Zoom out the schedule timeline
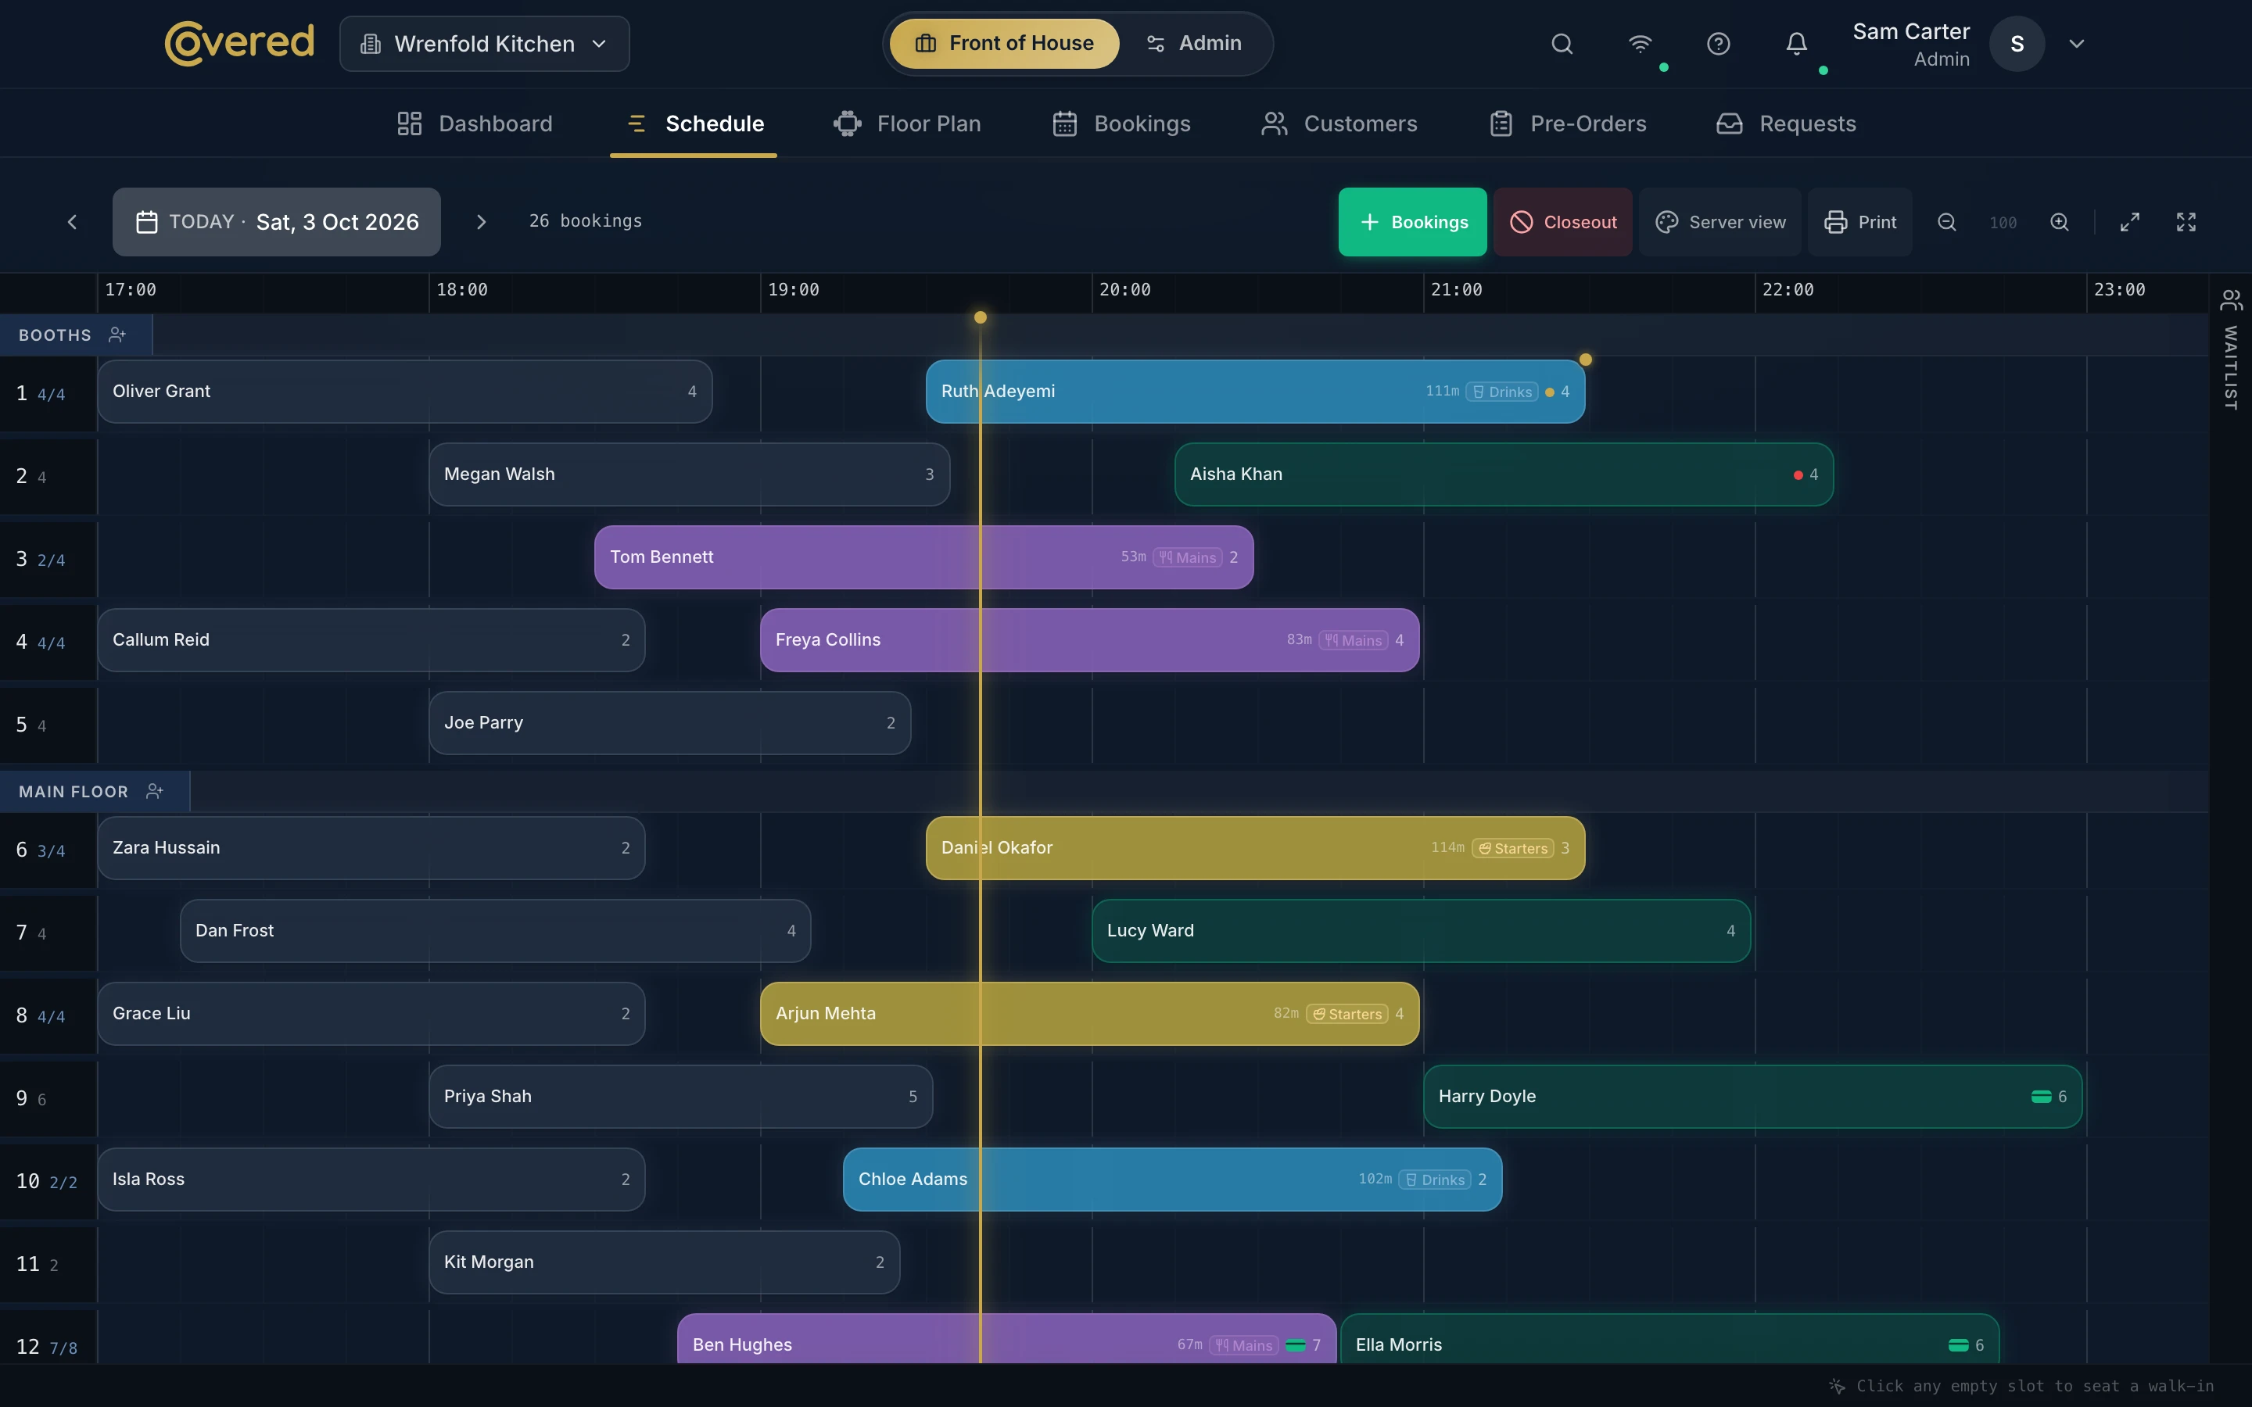 [1945, 221]
